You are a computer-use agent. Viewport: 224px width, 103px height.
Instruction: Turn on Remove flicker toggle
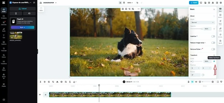213,49
